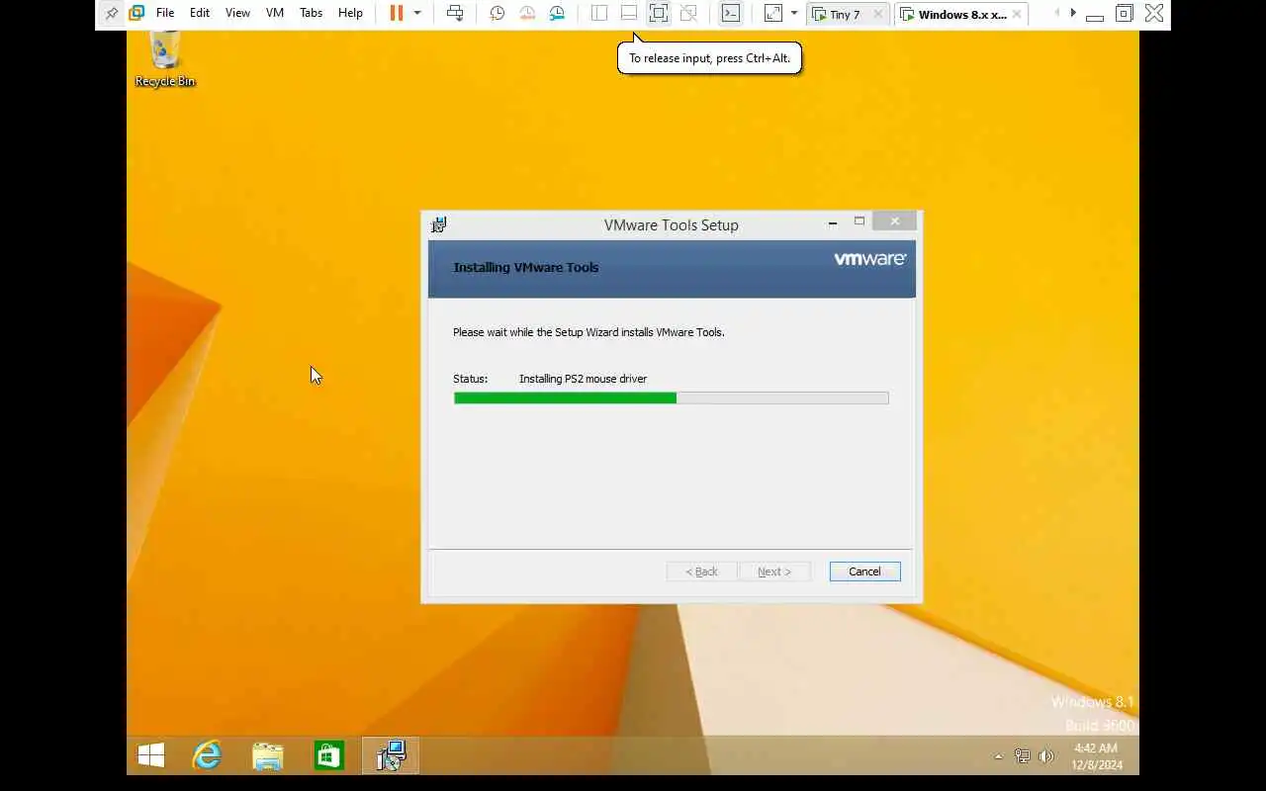
Task: Enter full screen mode icon
Action: pos(659,13)
